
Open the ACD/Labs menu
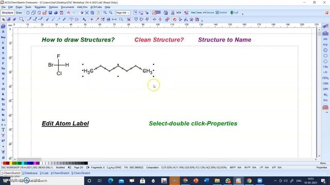(x=96, y=7)
